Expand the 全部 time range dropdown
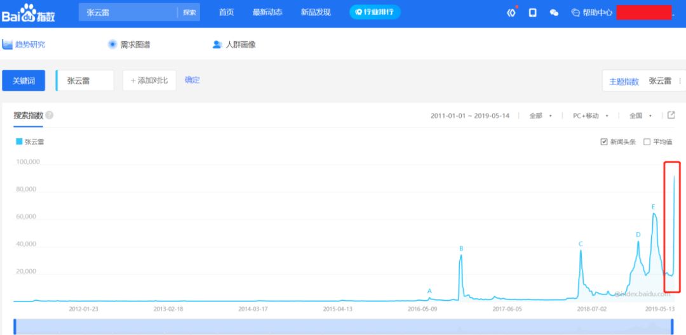The image size is (686, 335). point(540,116)
